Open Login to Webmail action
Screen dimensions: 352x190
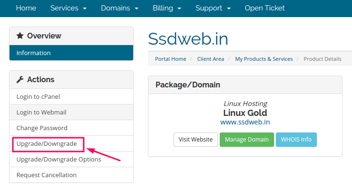[x=71, y=112]
